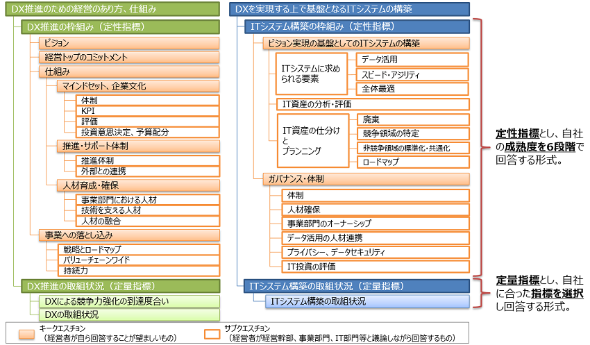Click the '人材の融合' box
The width and height of the screenshot is (590, 345).
(147, 221)
